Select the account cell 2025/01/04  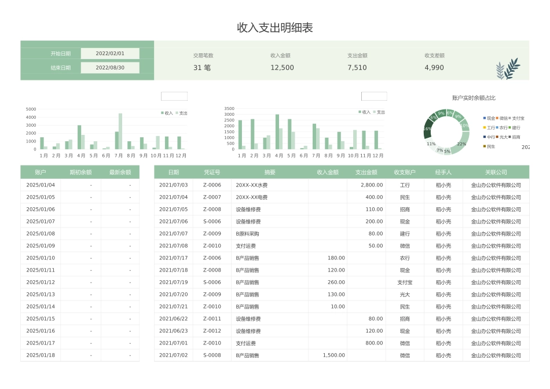[41, 185]
